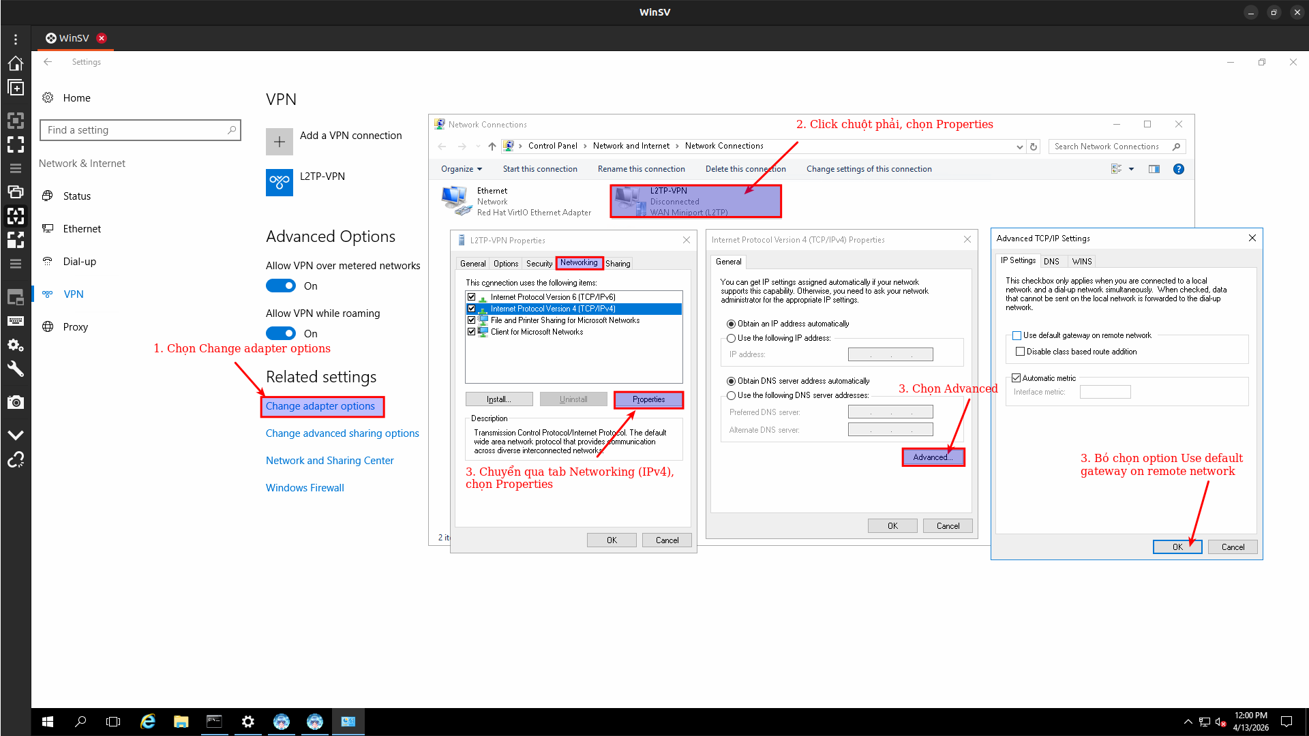Click the help question mark in Network Connections
This screenshot has width=1309, height=736.
click(1179, 169)
